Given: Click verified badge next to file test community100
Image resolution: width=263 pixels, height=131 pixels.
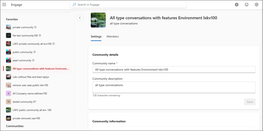Looking at the screenshot, I should [40, 35].
